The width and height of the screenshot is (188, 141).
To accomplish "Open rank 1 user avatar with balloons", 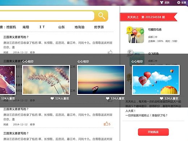I will point(136,35).
